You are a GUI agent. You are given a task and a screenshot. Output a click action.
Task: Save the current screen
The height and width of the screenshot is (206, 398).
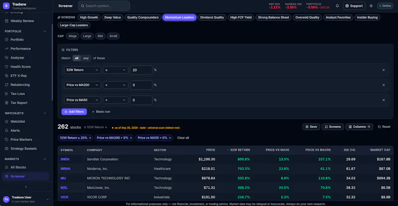(x=311, y=127)
